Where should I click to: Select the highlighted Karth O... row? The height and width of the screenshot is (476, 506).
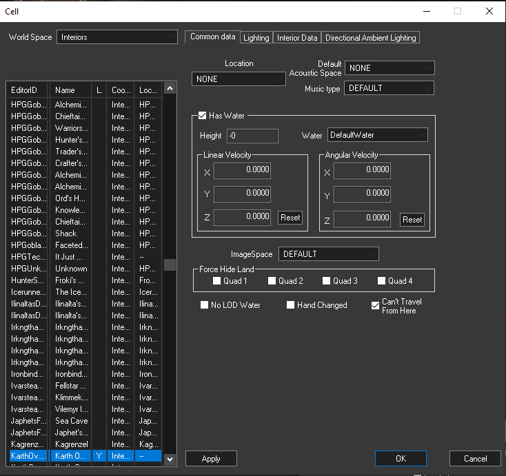(85, 456)
